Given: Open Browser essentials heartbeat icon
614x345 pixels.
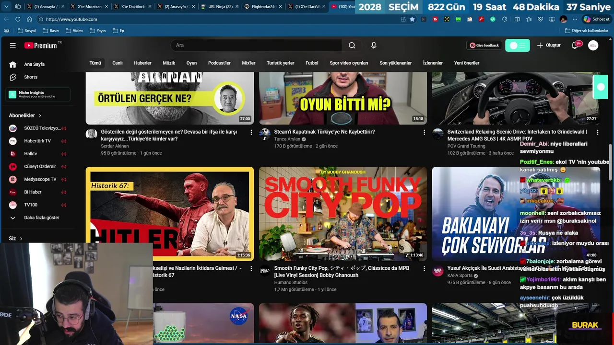Looking at the screenshot, I should [540, 19].
